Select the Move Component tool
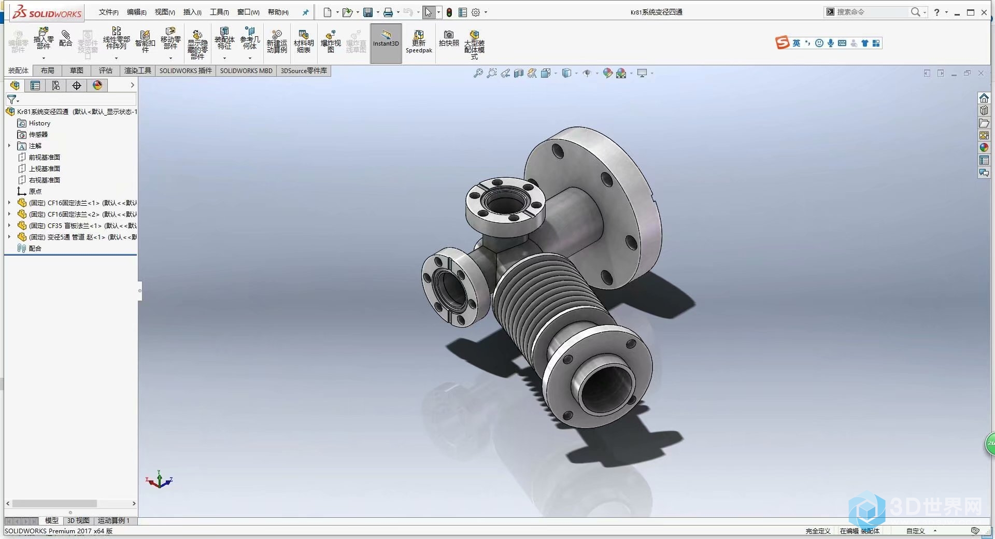Screen dimensions: 995x539 pos(170,38)
